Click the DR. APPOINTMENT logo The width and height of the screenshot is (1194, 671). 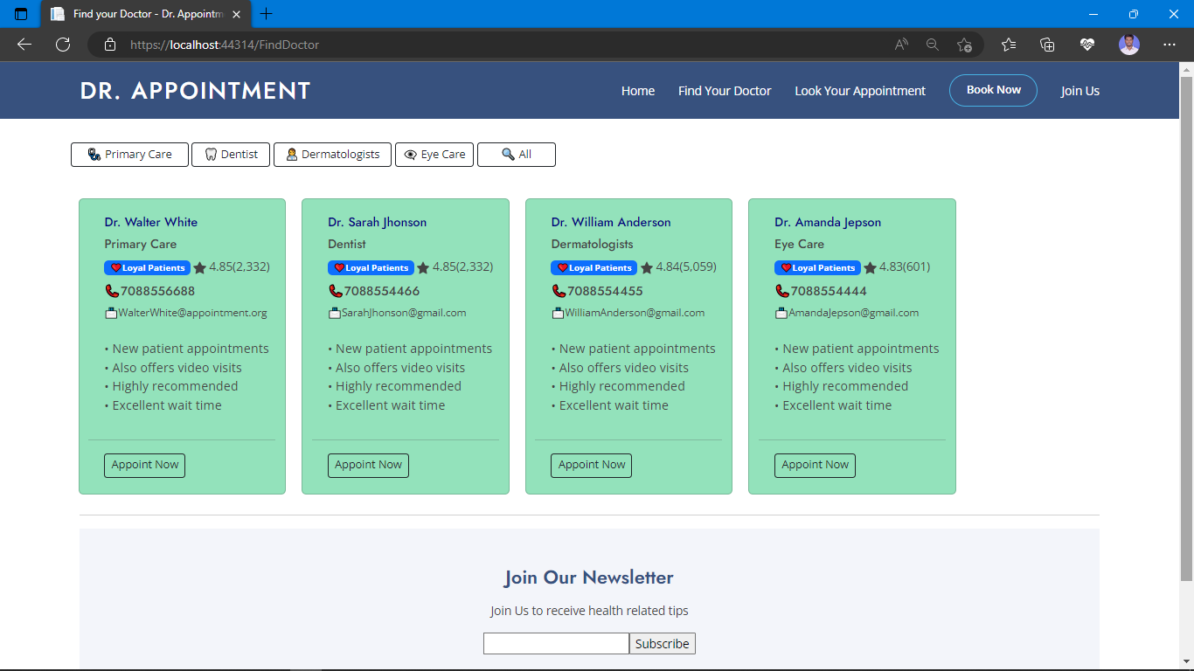click(x=195, y=91)
